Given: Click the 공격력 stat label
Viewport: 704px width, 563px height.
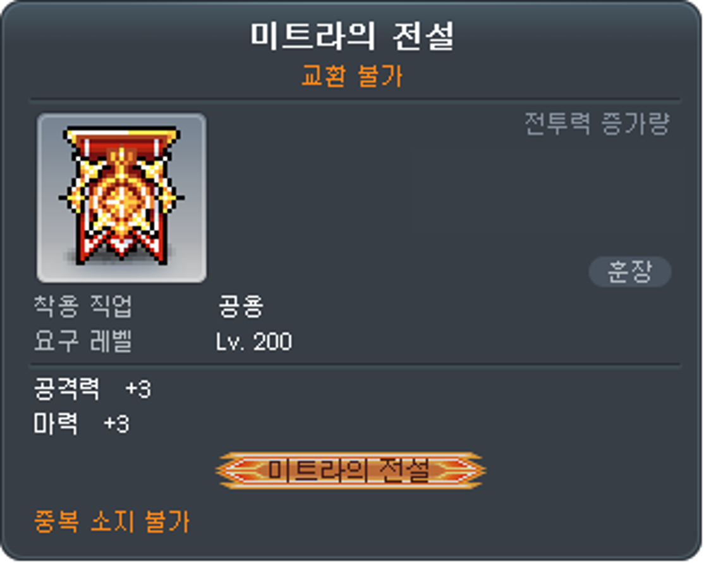Looking at the screenshot, I should (66, 389).
